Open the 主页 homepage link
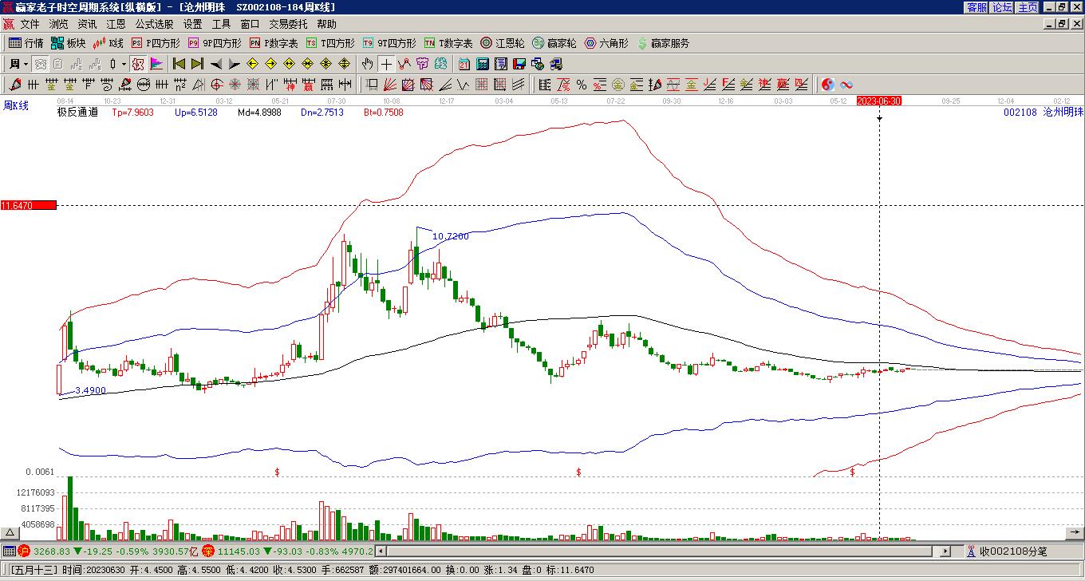 1028,7
